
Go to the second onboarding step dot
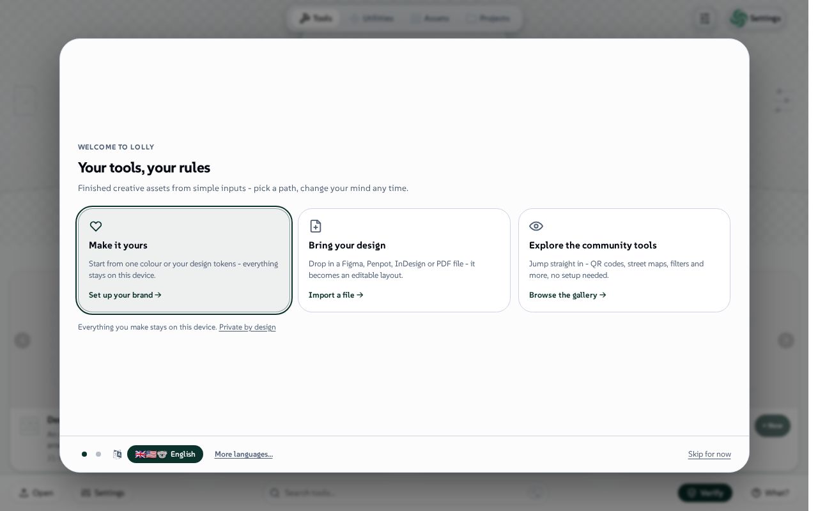(98, 454)
